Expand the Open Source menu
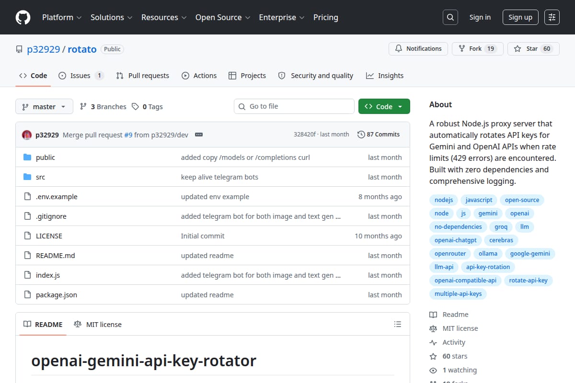Screen dimensions: 575x383 coord(223,17)
